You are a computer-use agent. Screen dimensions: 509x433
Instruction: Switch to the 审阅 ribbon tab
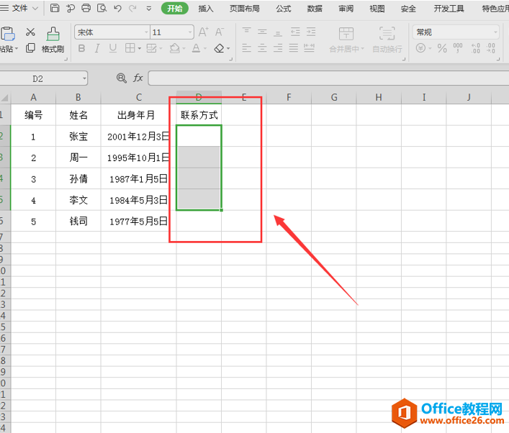[346, 9]
